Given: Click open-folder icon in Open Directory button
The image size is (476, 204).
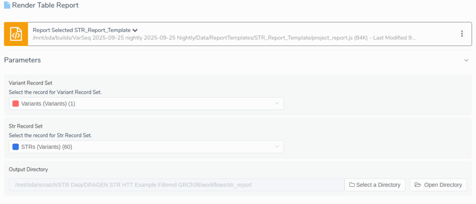Looking at the screenshot, I should (417, 185).
